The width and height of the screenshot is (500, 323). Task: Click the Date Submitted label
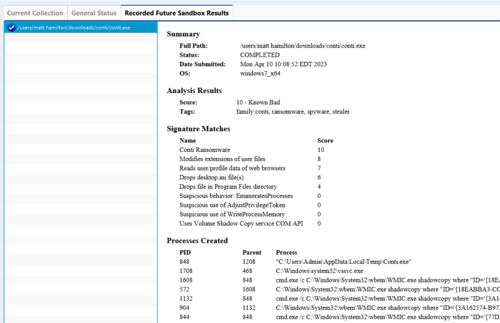pyautogui.click(x=202, y=64)
